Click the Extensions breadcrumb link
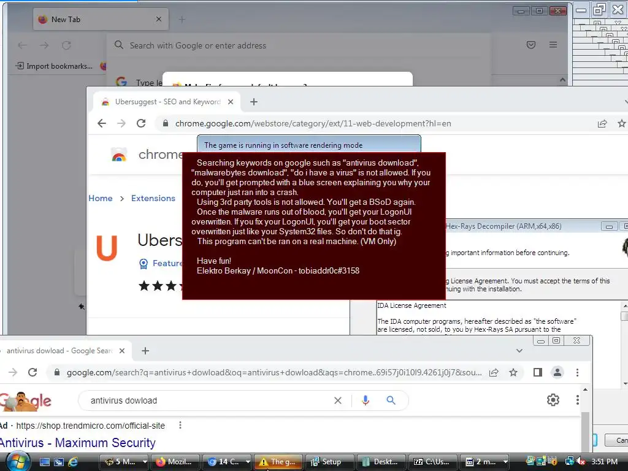Viewport: 628px width, 471px height. pyautogui.click(x=153, y=198)
